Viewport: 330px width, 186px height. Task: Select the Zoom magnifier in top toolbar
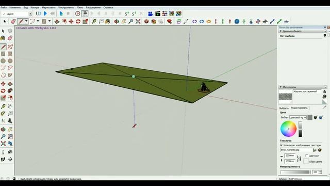point(130,22)
